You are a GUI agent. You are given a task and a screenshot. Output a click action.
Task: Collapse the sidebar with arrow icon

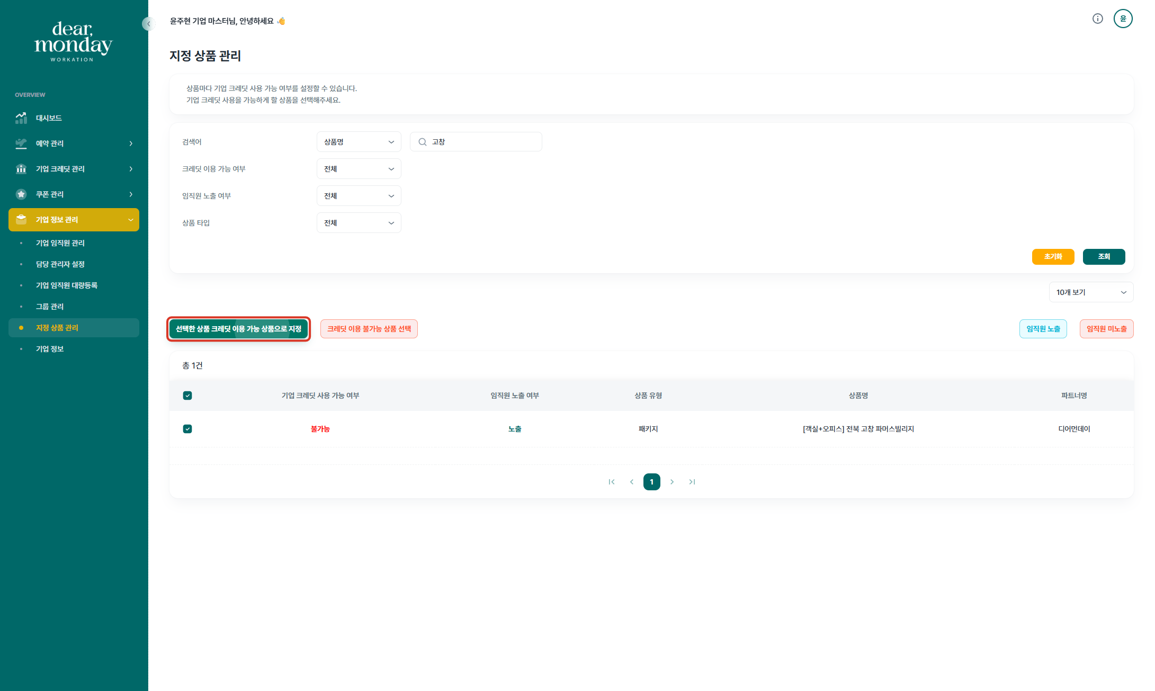[148, 24]
